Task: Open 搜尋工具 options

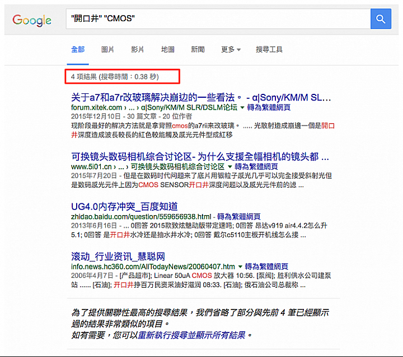Action: (x=269, y=49)
